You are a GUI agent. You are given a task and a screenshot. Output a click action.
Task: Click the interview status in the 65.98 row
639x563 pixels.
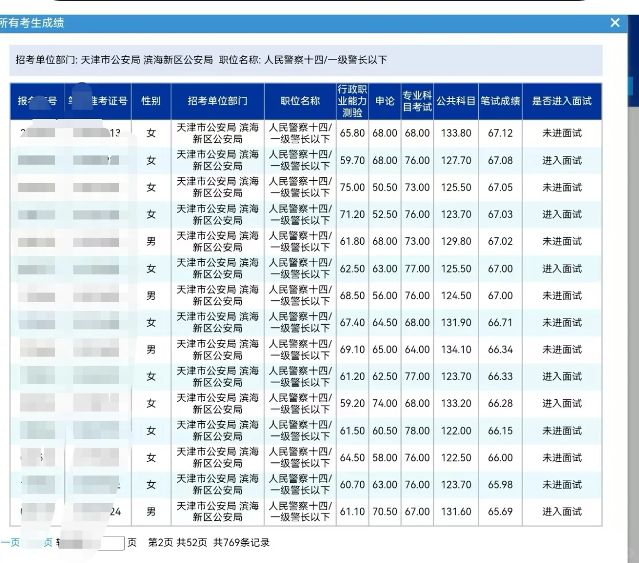pos(562,485)
